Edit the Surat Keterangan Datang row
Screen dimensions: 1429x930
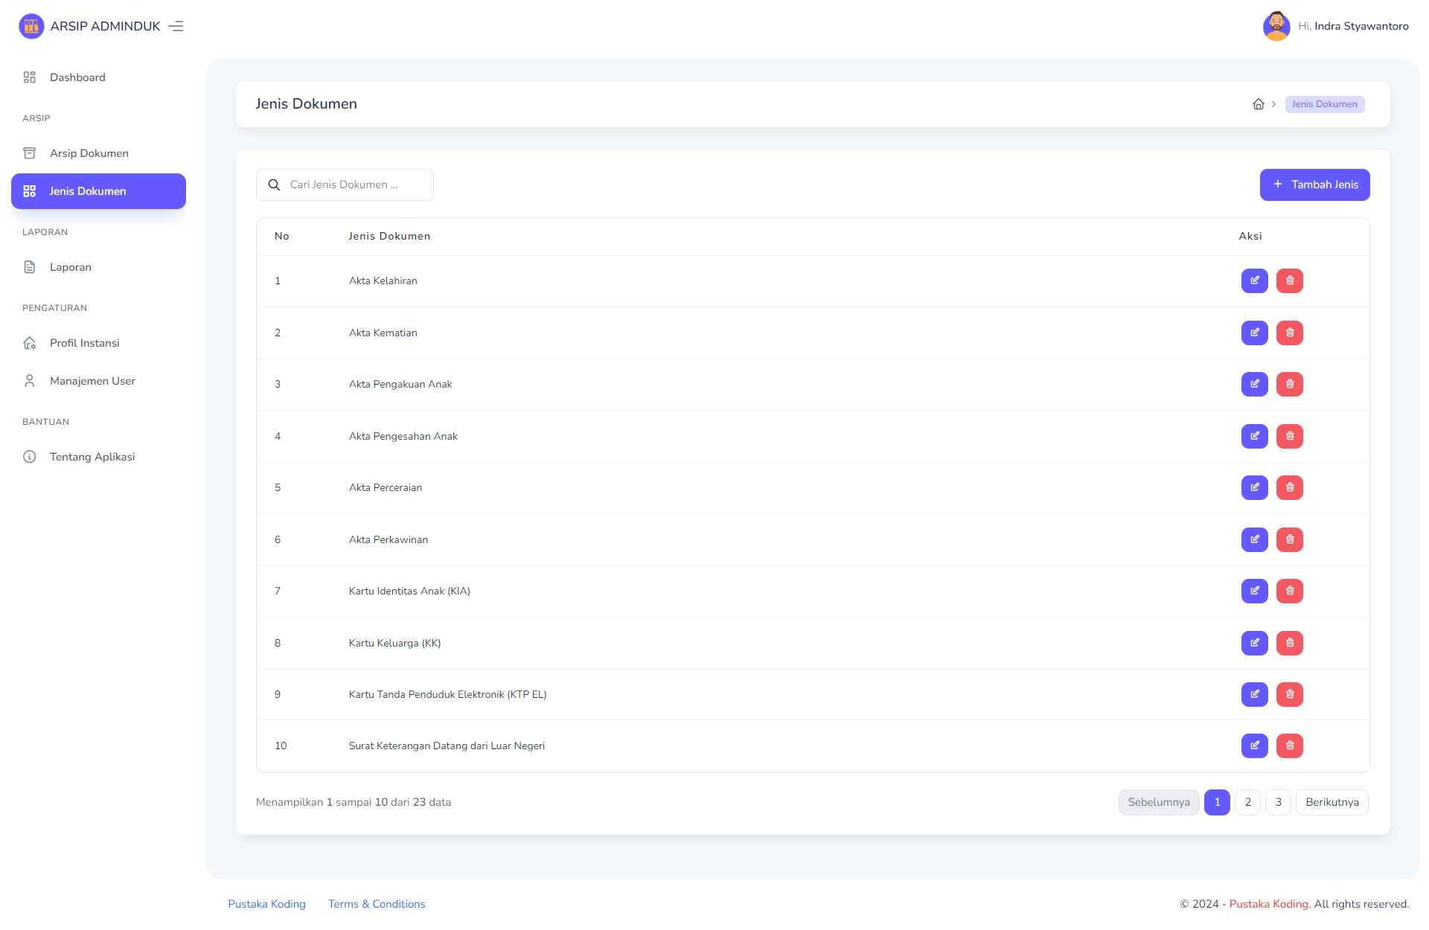[1255, 745]
